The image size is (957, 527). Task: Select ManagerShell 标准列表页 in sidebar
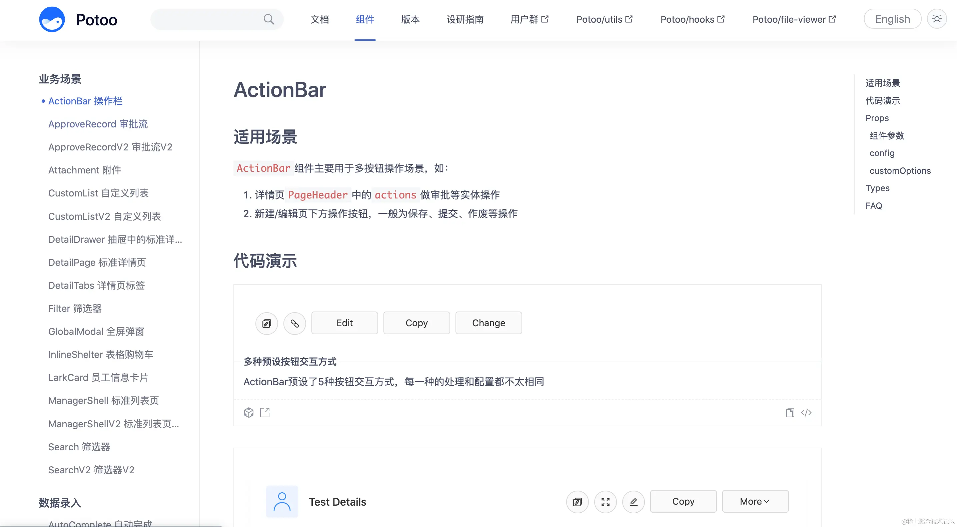point(103,401)
